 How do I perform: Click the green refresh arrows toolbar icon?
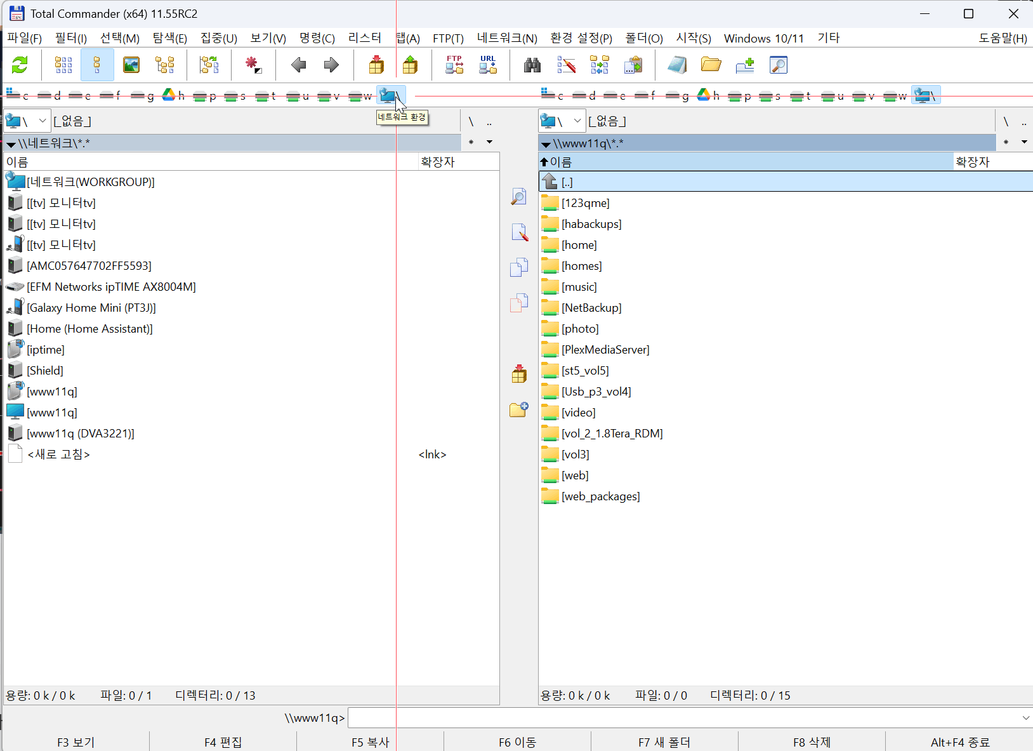tap(20, 65)
